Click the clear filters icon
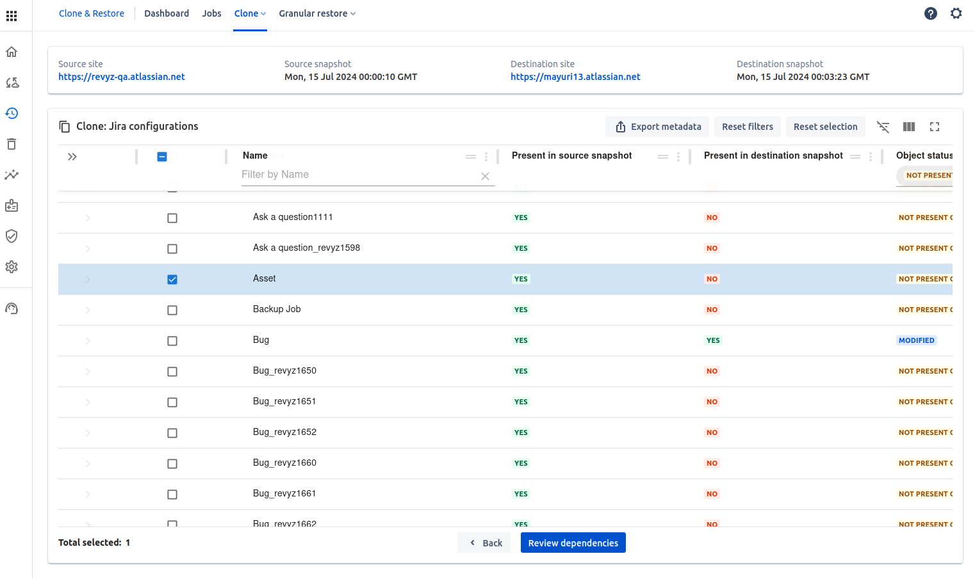 pyautogui.click(x=883, y=127)
